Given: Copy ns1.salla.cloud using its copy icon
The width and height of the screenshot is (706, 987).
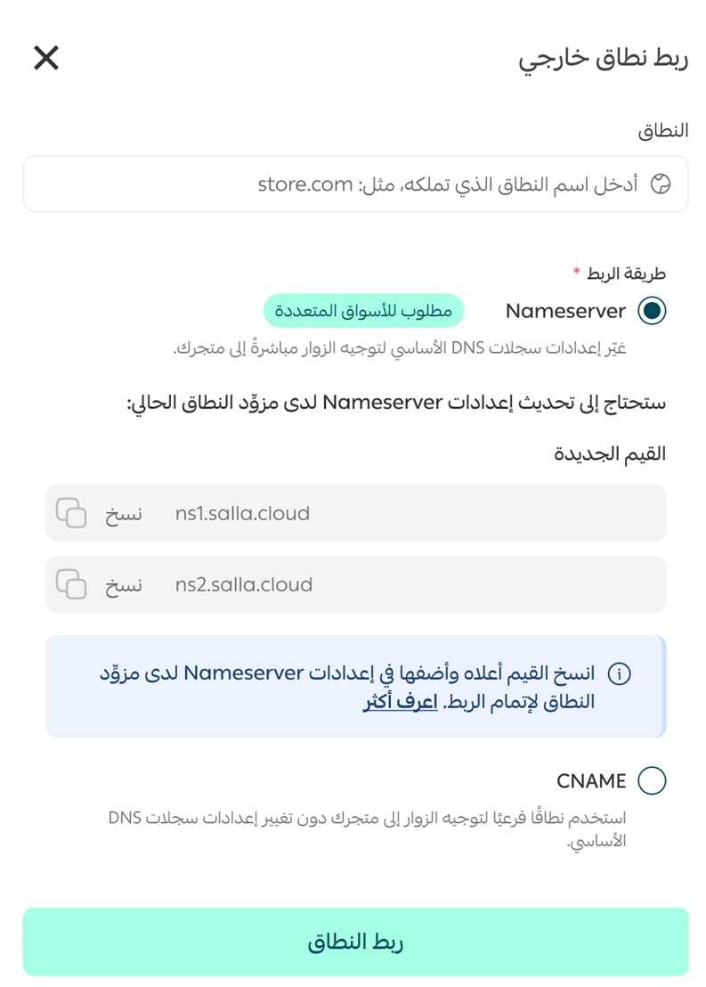Looking at the screenshot, I should pos(70,513).
